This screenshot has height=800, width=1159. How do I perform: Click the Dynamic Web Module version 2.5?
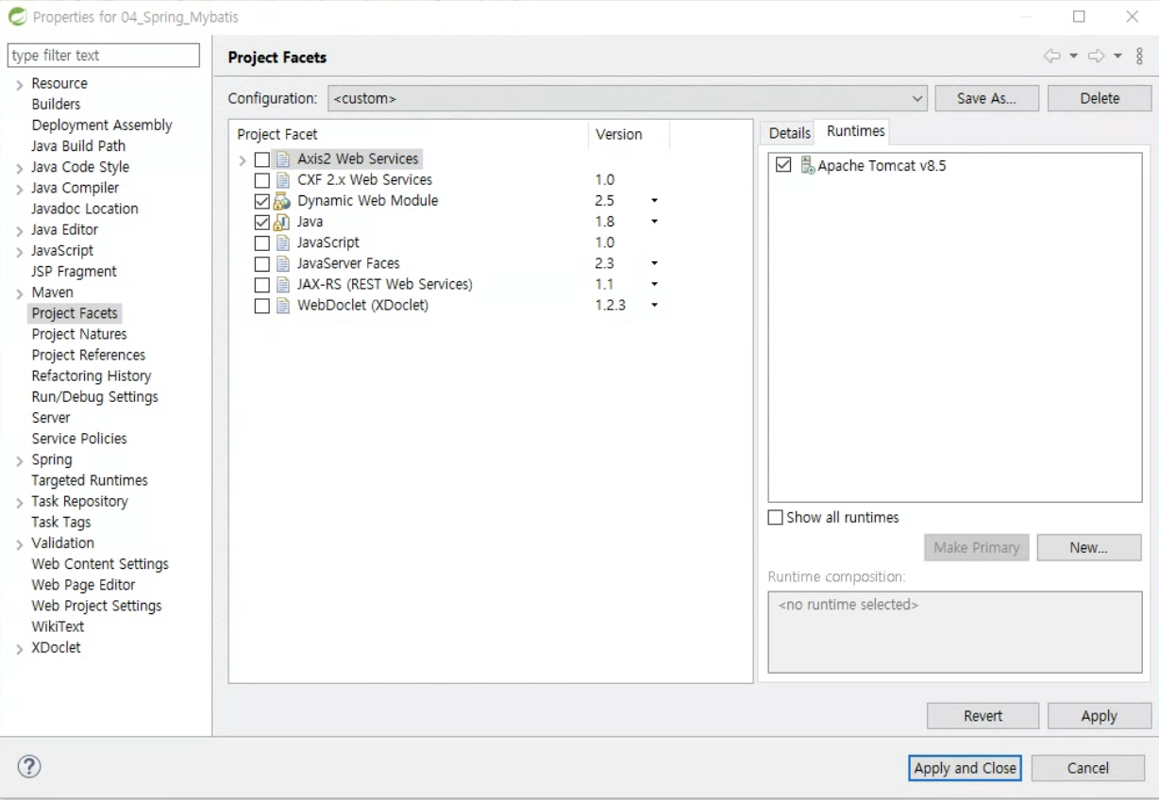605,201
